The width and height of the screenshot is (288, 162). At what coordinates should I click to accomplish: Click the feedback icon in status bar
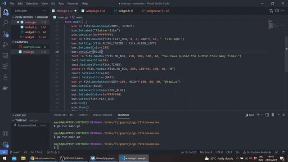point(276,152)
